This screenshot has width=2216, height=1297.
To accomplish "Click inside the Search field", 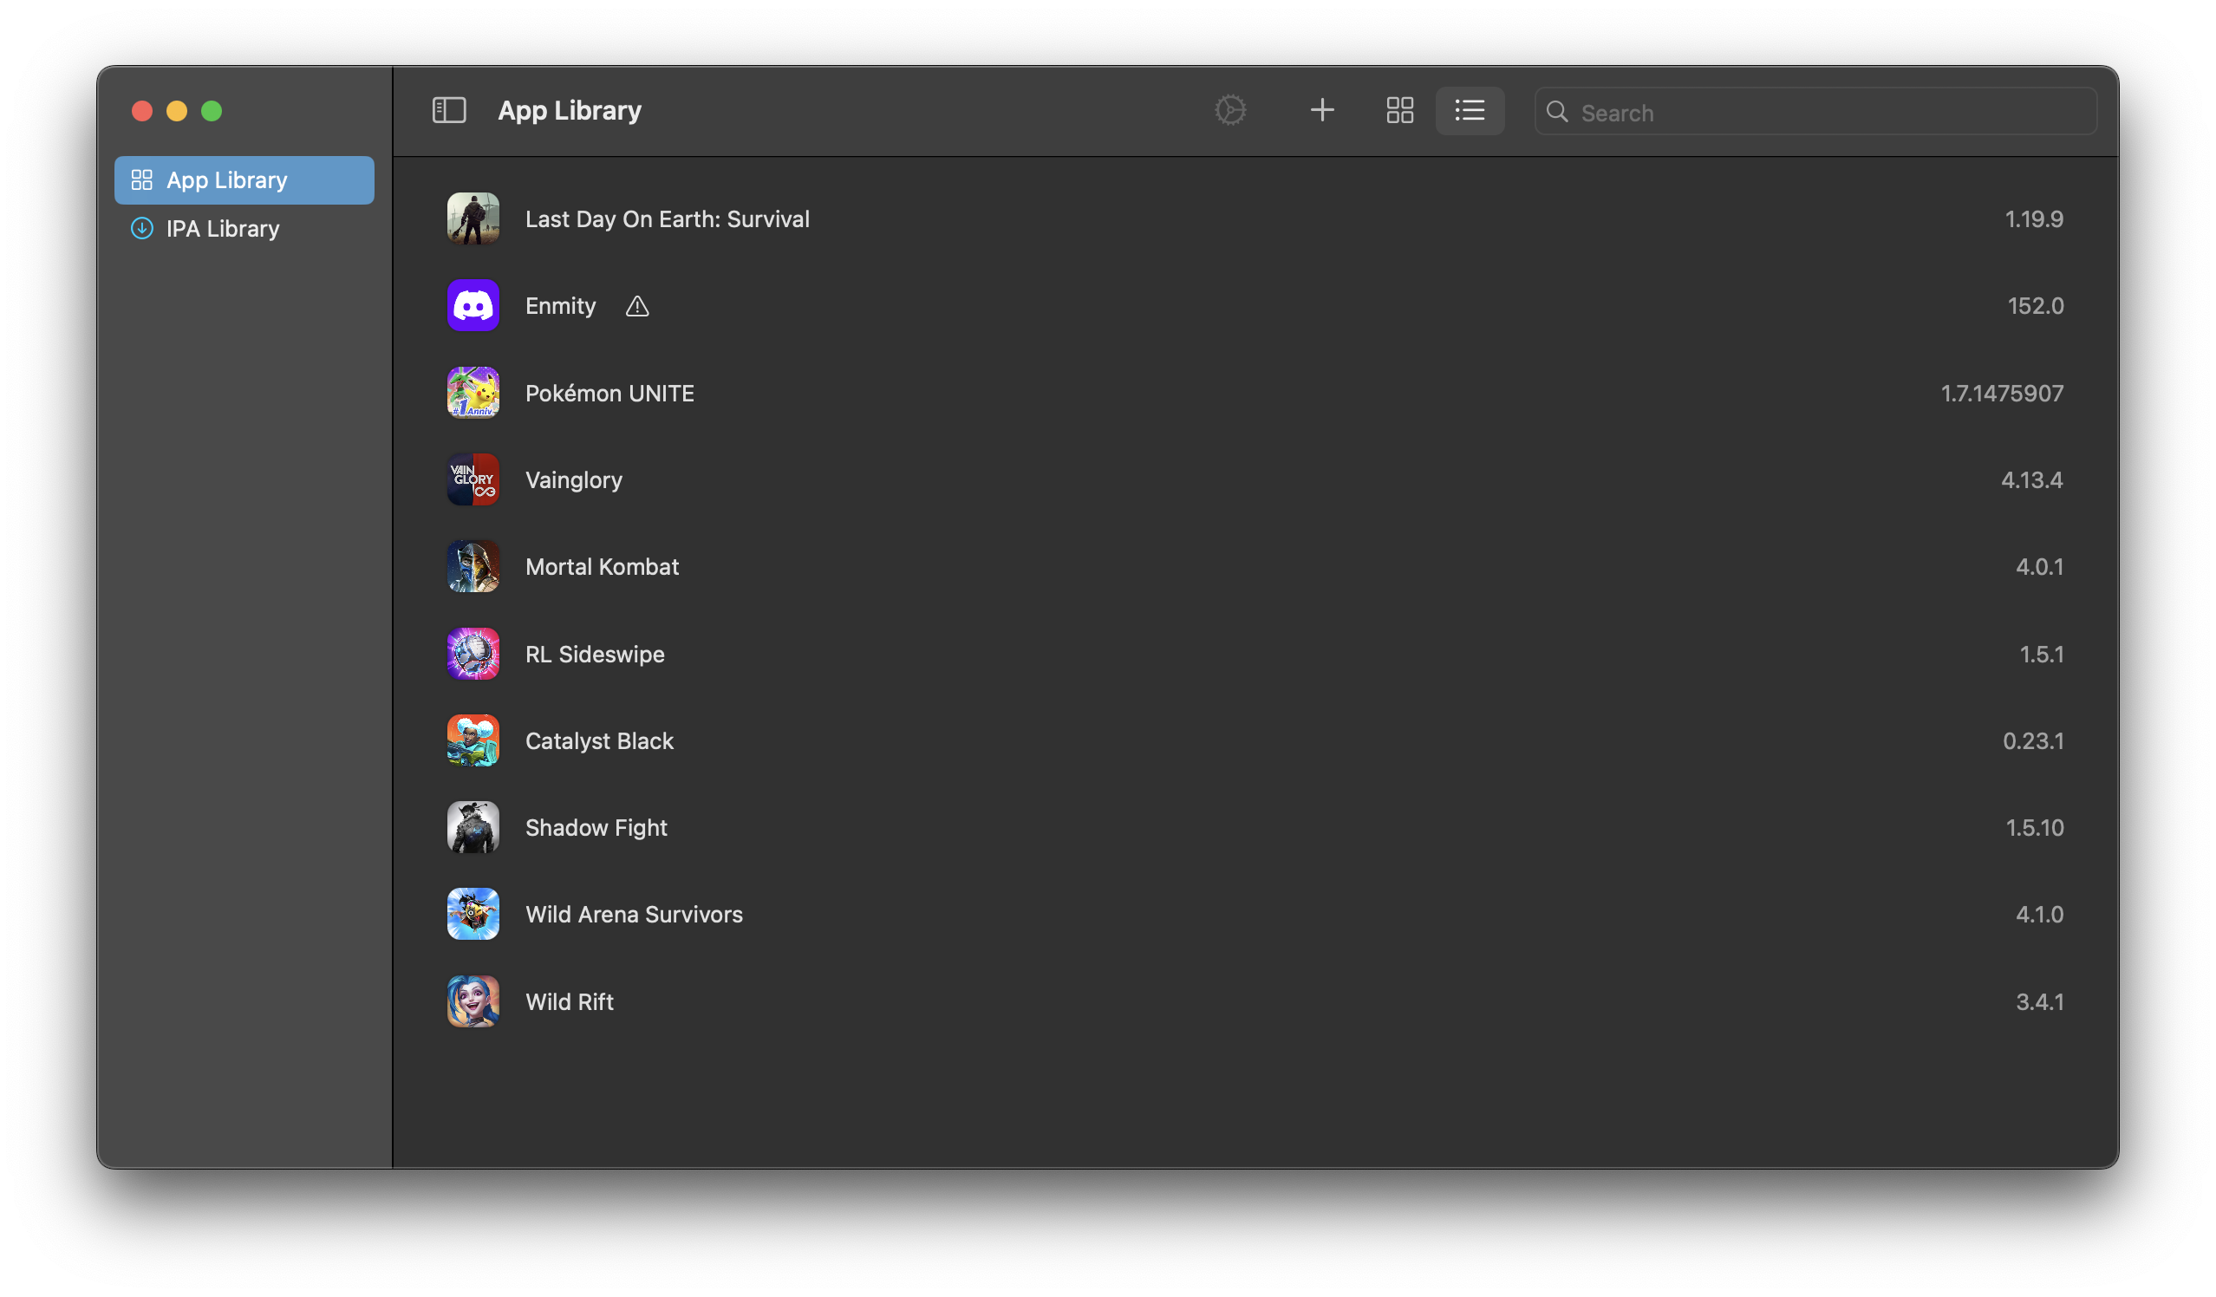I will 1814,112.
